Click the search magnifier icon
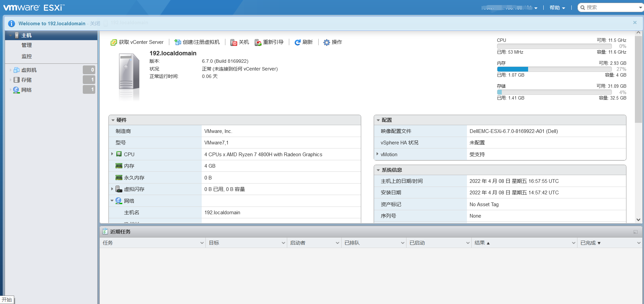This screenshot has height=304, width=644. tap(583, 7)
